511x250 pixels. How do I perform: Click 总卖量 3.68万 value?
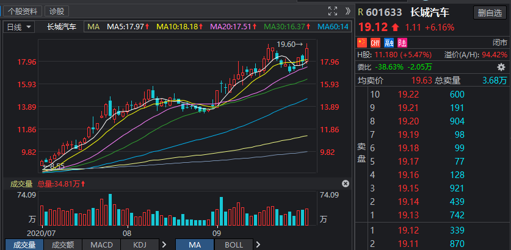click(495, 80)
